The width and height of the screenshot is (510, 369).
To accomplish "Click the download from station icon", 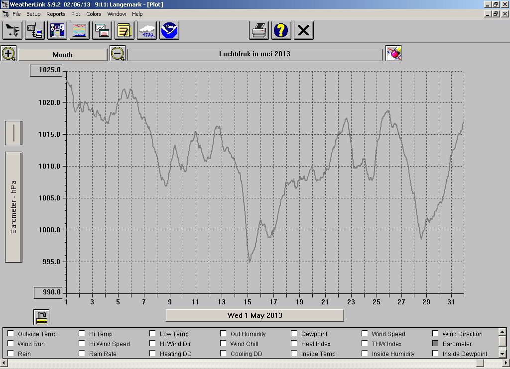I will pos(35,30).
